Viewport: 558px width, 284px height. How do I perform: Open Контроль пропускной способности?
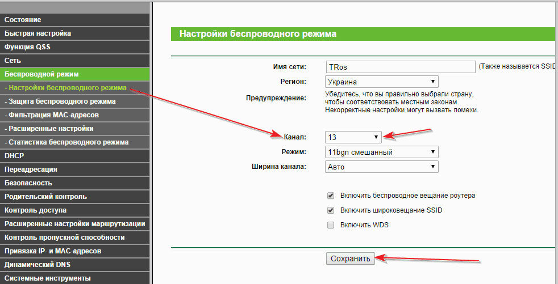click(x=75, y=238)
